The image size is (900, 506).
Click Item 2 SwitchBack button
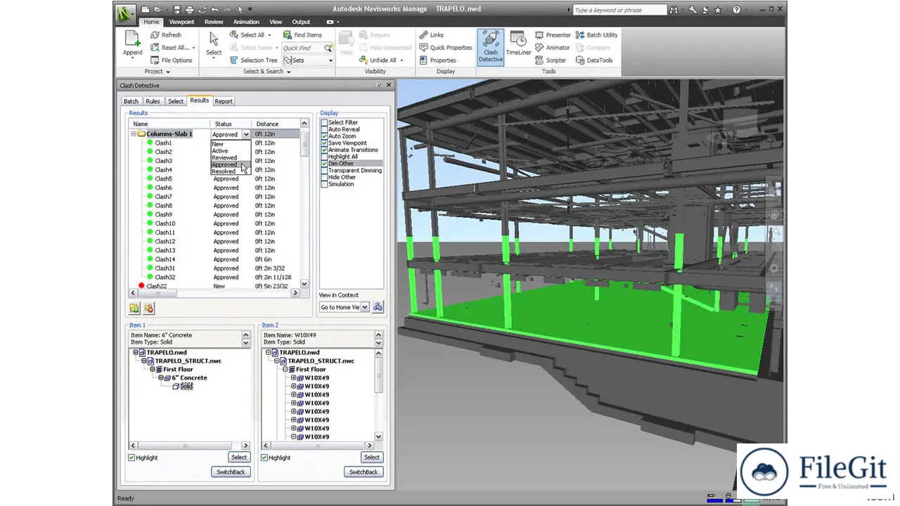[364, 472]
